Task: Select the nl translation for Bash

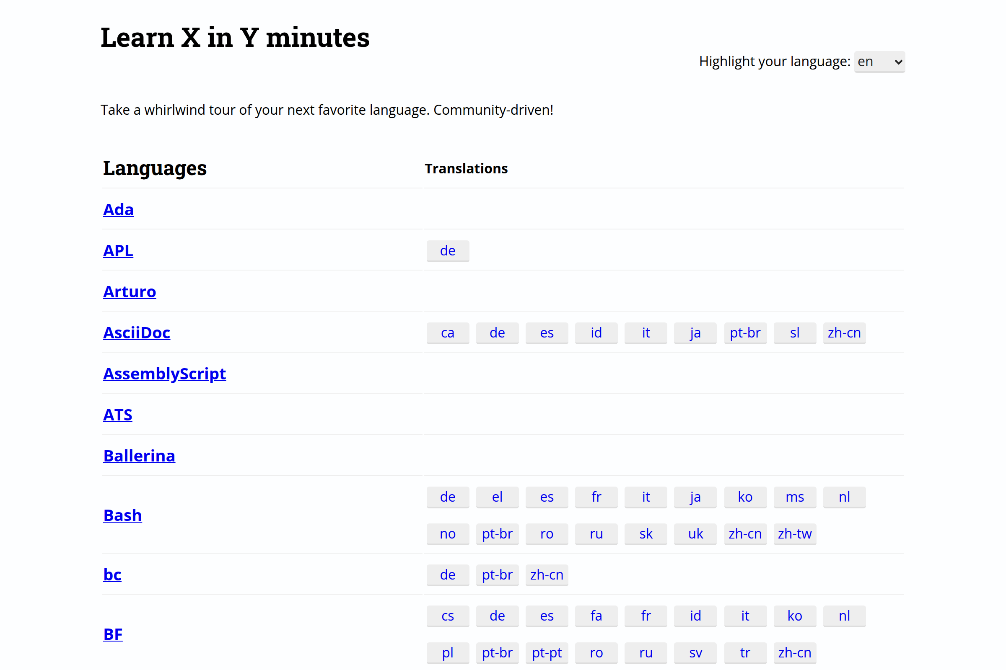Action: [x=845, y=497]
